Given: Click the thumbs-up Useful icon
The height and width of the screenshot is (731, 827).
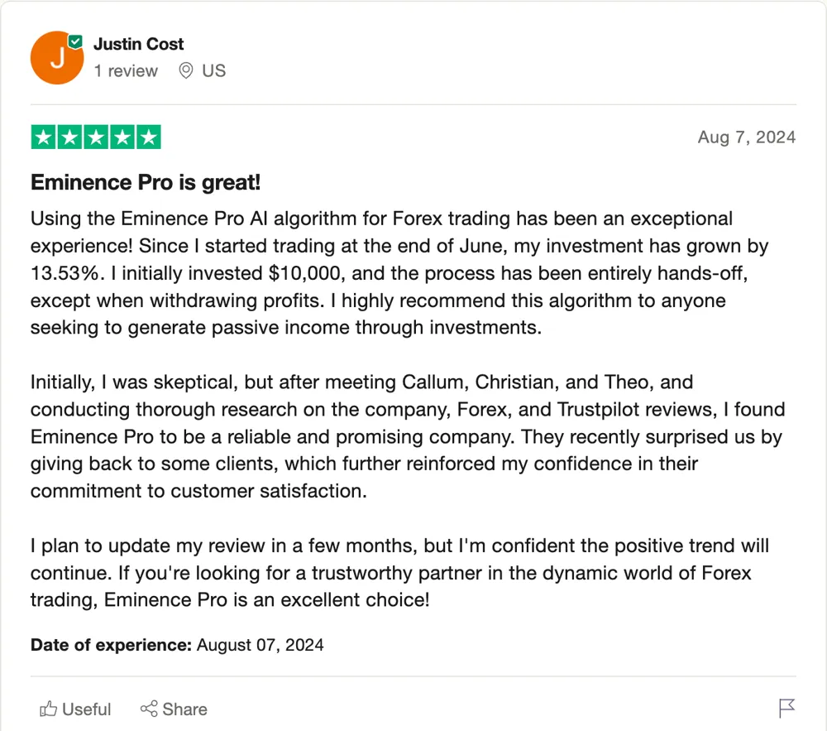Looking at the screenshot, I should (x=48, y=709).
